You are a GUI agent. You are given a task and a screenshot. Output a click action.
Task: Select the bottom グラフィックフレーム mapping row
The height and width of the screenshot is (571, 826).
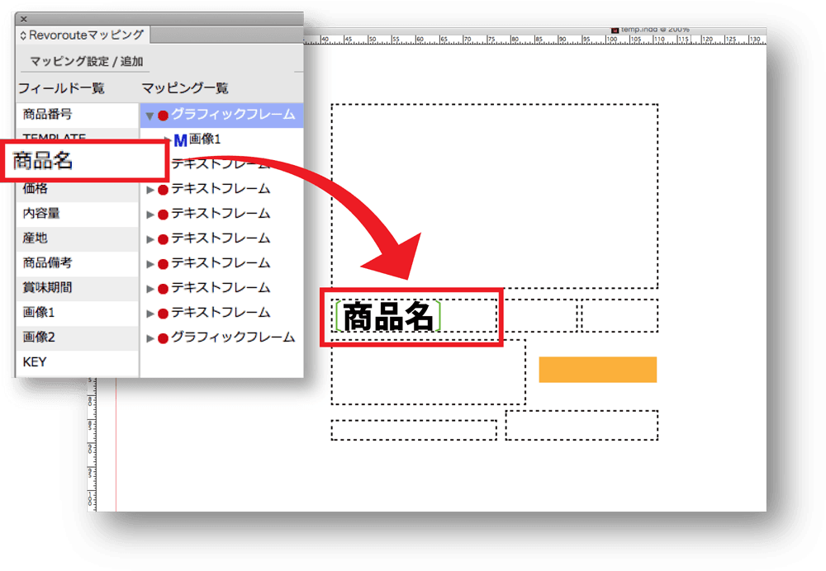click(221, 337)
